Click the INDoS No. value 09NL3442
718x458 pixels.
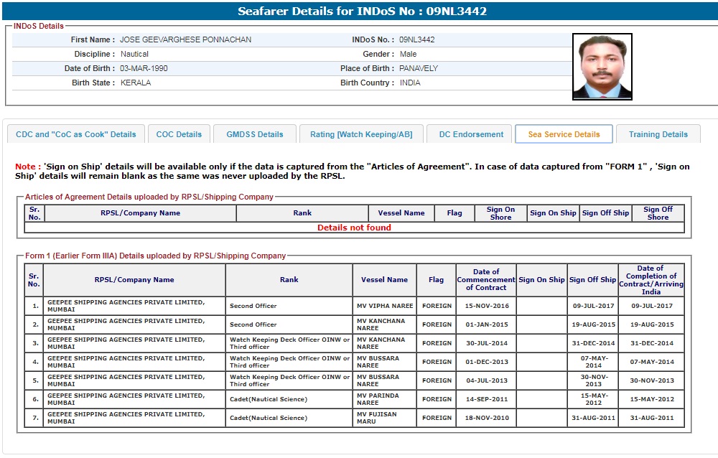coord(416,39)
